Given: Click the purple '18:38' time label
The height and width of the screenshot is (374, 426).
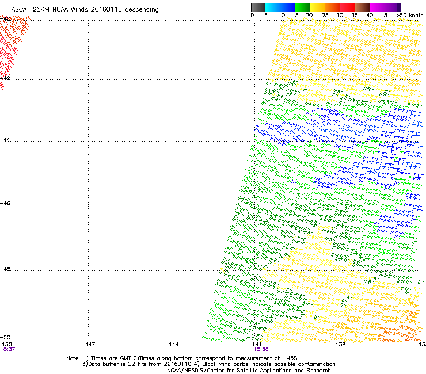Looking at the screenshot, I should [261, 349].
